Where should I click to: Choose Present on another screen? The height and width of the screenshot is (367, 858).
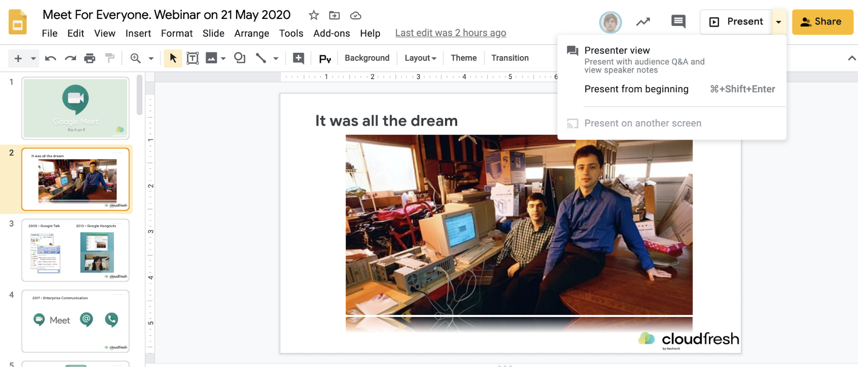(x=672, y=124)
